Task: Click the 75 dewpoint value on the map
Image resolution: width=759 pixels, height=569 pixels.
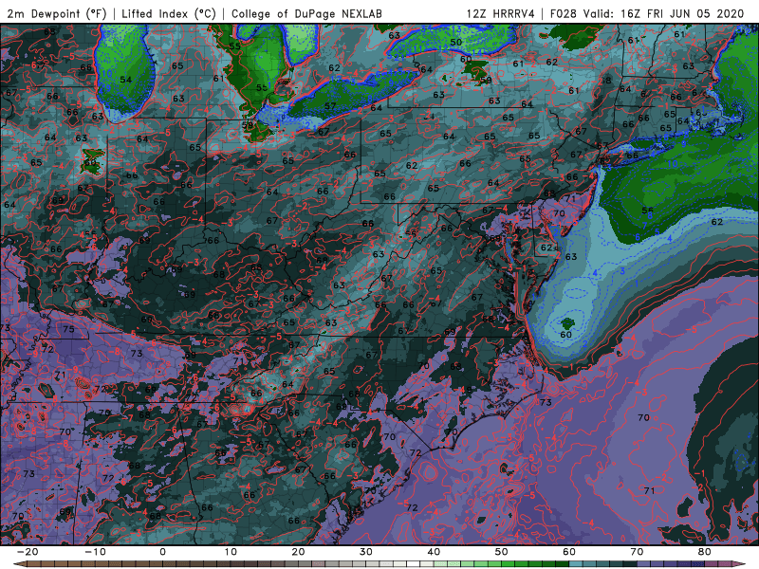Action: pyautogui.click(x=68, y=329)
